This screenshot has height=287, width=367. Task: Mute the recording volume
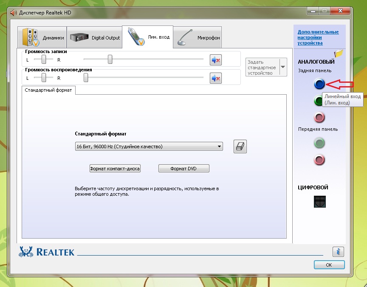point(215,60)
